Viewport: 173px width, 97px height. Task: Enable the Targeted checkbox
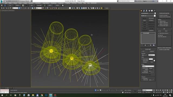149,51
